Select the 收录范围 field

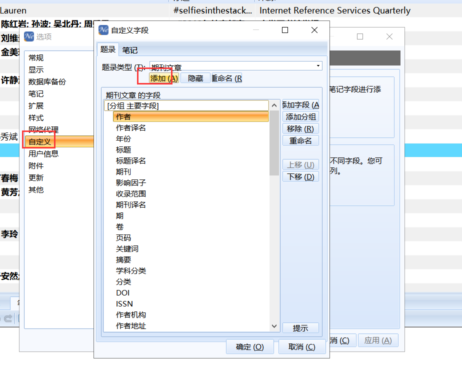(x=131, y=194)
